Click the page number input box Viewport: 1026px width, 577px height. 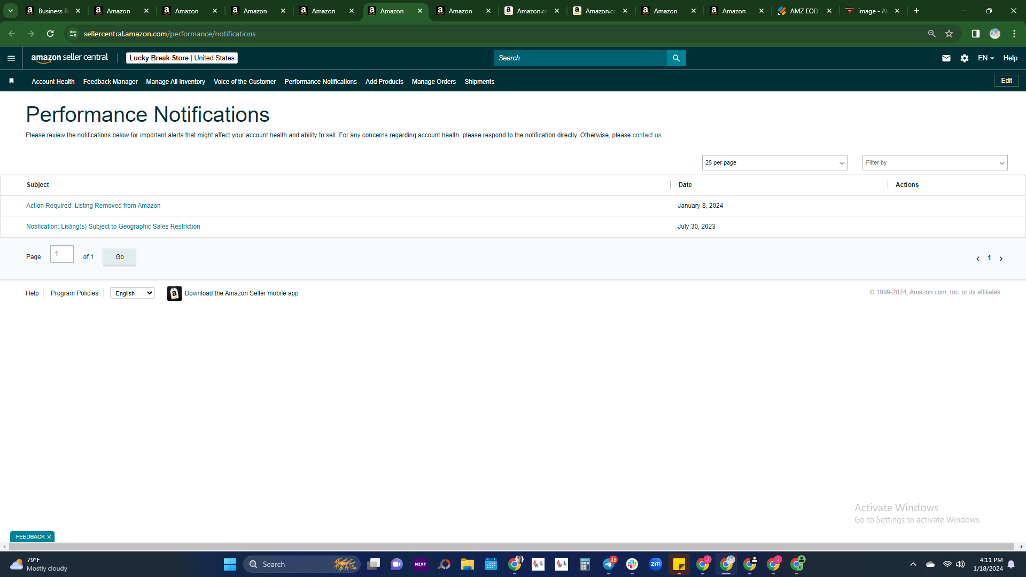62,254
